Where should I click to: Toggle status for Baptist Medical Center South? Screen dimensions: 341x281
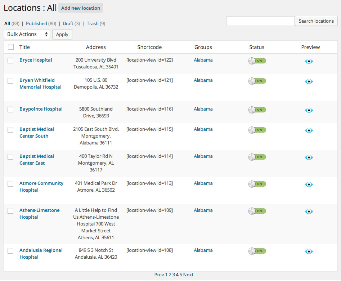coord(257,130)
